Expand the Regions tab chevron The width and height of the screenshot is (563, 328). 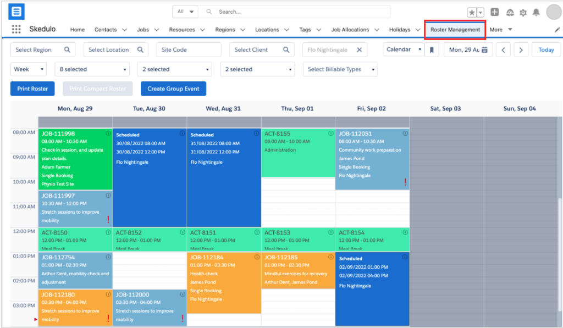242,30
